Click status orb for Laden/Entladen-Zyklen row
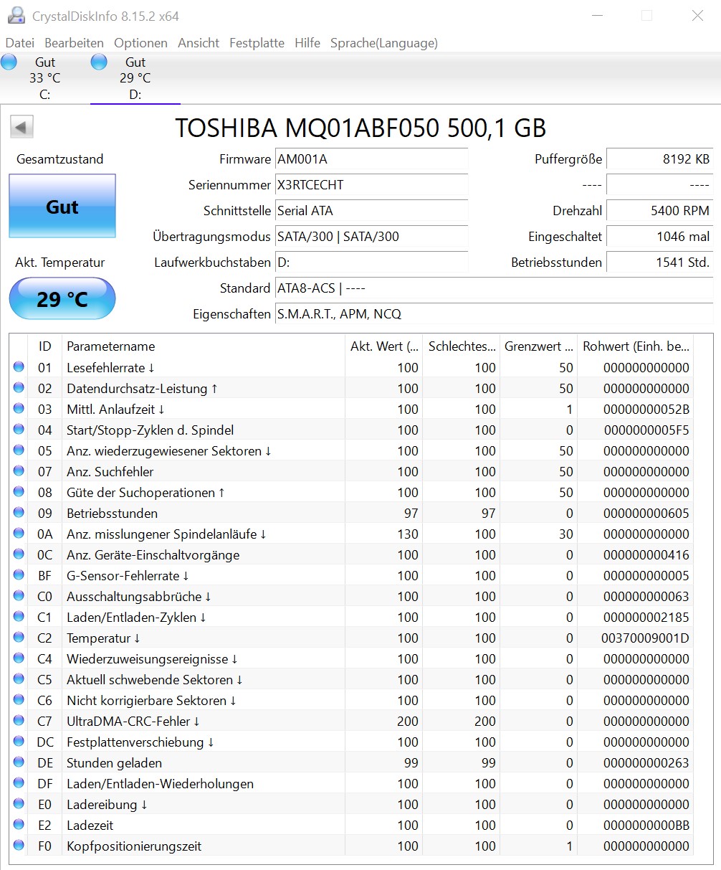This screenshot has height=870, width=721. click(19, 618)
